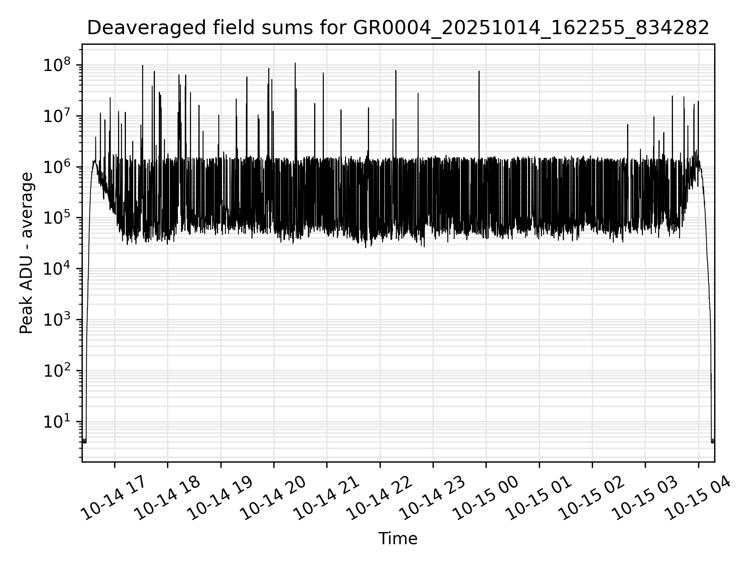Click the 10^8 y-axis tick label
Image resolution: width=753 pixels, height=565 pixels.
[x=56, y=65]
